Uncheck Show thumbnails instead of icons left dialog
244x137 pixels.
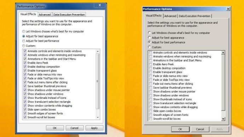coord(25,98)
